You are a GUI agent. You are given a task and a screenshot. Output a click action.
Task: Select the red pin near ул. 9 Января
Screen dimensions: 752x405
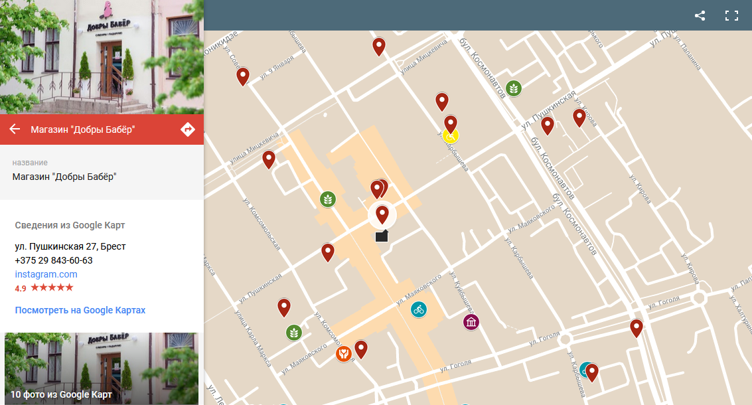[x=243, y=76]
